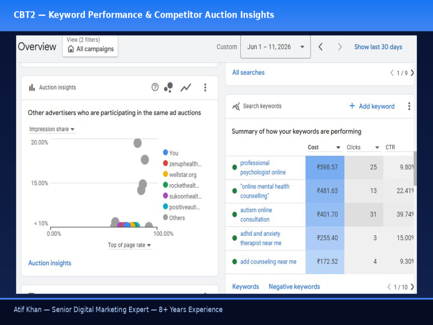Click the topmost gray bubble near 20.00%

point(138,143)
